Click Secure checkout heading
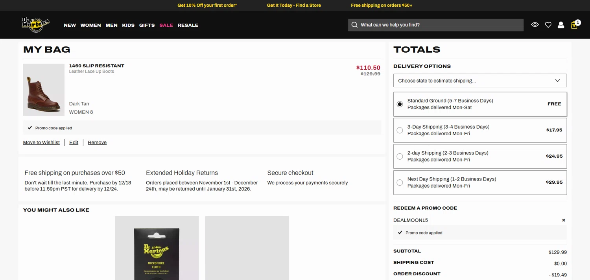Viewport: 590px width, 280px height. [290, 173]
